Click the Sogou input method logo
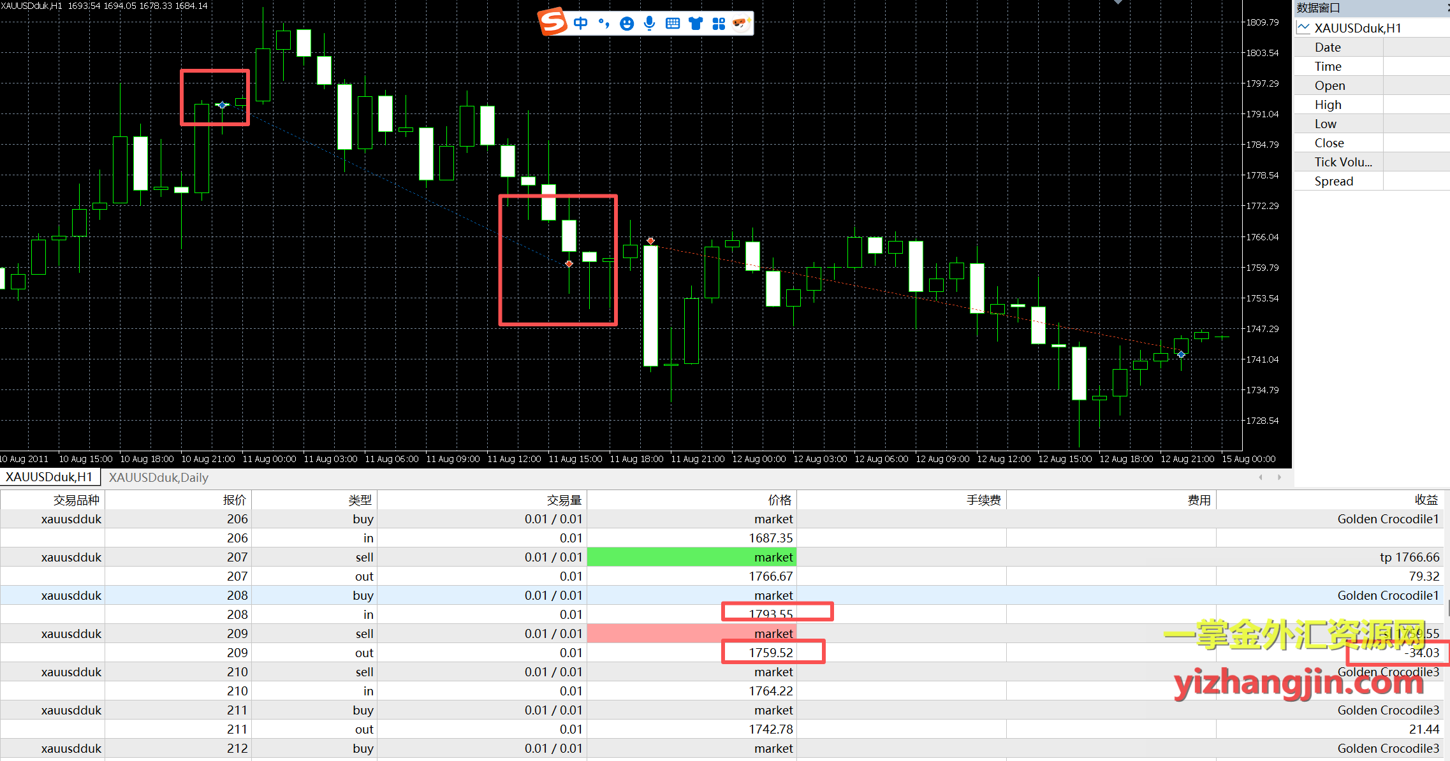 tap(552, 22)
